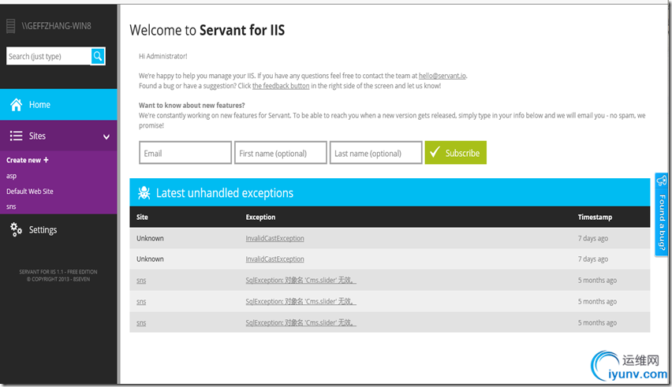This screenshot has width=672, height=387.
Task: Collapse the Sites menu chevron
Action: [x=106, y=136]
